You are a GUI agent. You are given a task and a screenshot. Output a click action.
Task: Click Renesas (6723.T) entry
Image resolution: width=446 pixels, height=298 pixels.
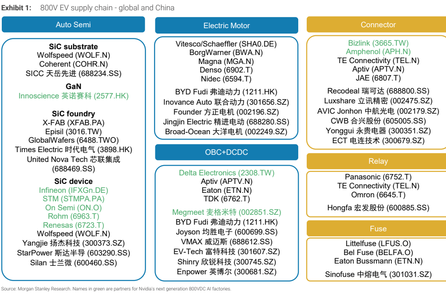pyautogui.click(x=73, y=225)
